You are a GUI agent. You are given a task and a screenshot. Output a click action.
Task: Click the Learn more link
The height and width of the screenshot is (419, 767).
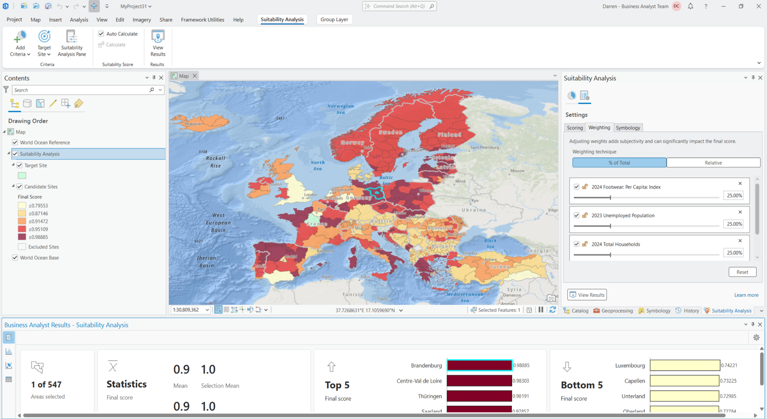tap(746, 294)
